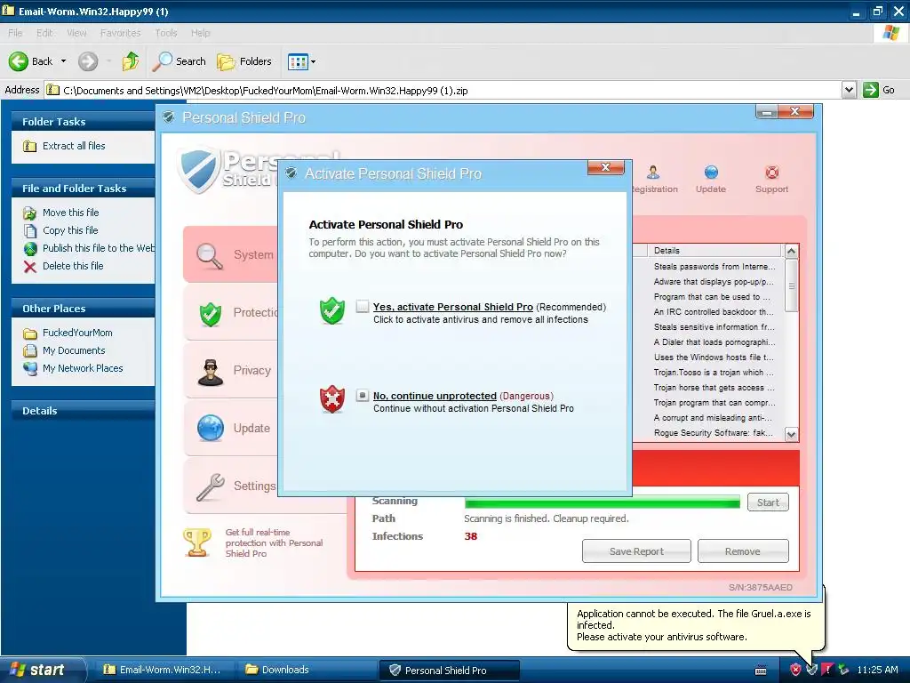Collapse the Other Places panel header
Viewport: 910px width, 683px height.
click(x=84, y=309)
